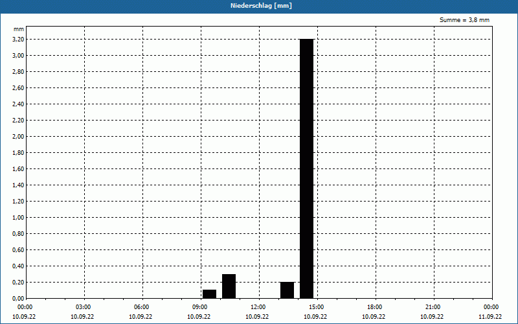
Task: Click the tallest precipitation bar reaching 3,20
Action: click(x=306, y=168)
